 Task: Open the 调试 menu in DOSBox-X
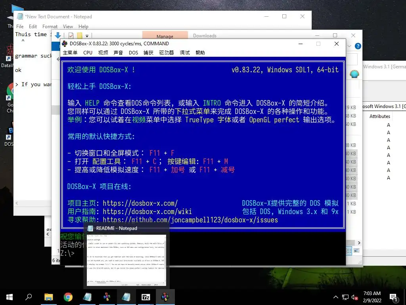[185, 53]
